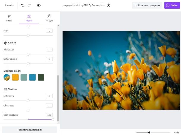The image size is (181, 135).
Task: Click the yellow flowers photo preview
Action: tap(121, 70)
